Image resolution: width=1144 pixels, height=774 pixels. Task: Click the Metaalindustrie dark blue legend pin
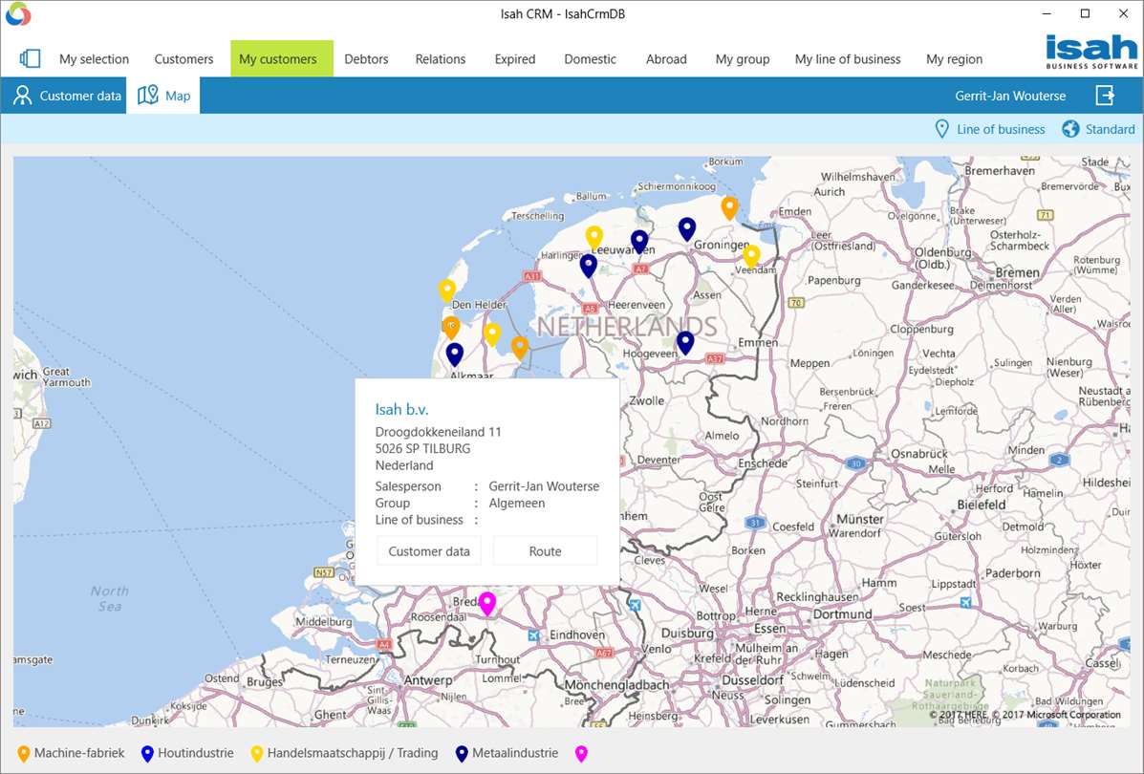pyautogui.click(x=462, y=754)
